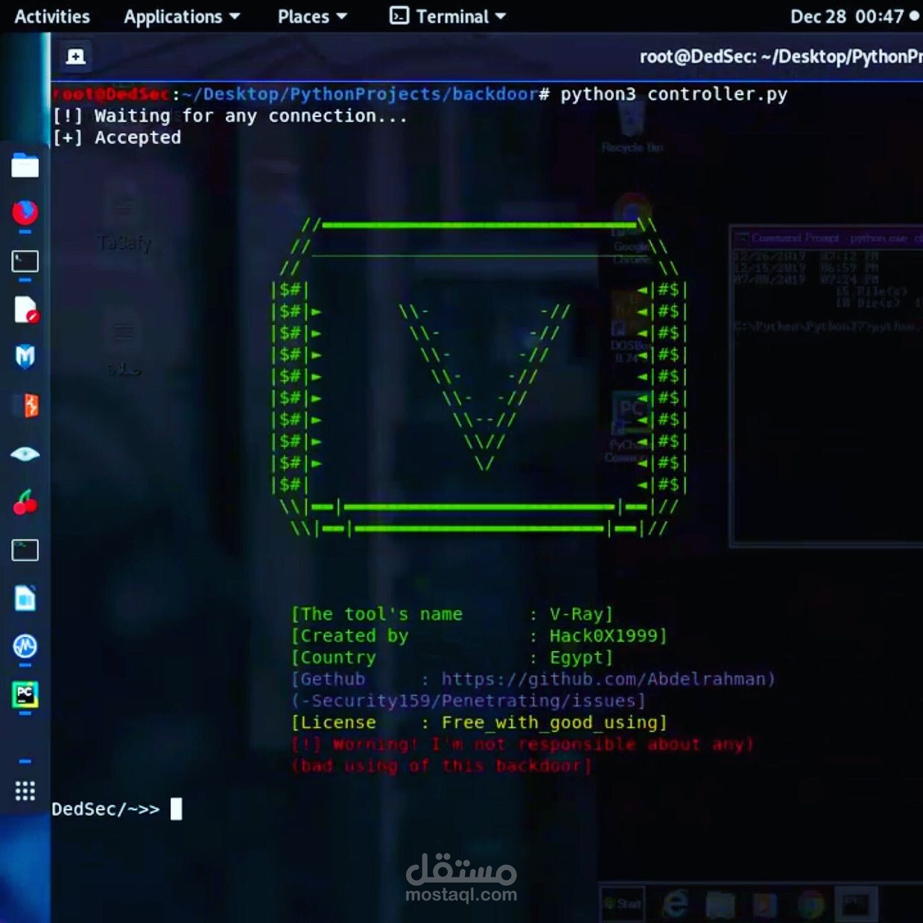
Task: Expand the Places menu
Action: click(312, 16)
